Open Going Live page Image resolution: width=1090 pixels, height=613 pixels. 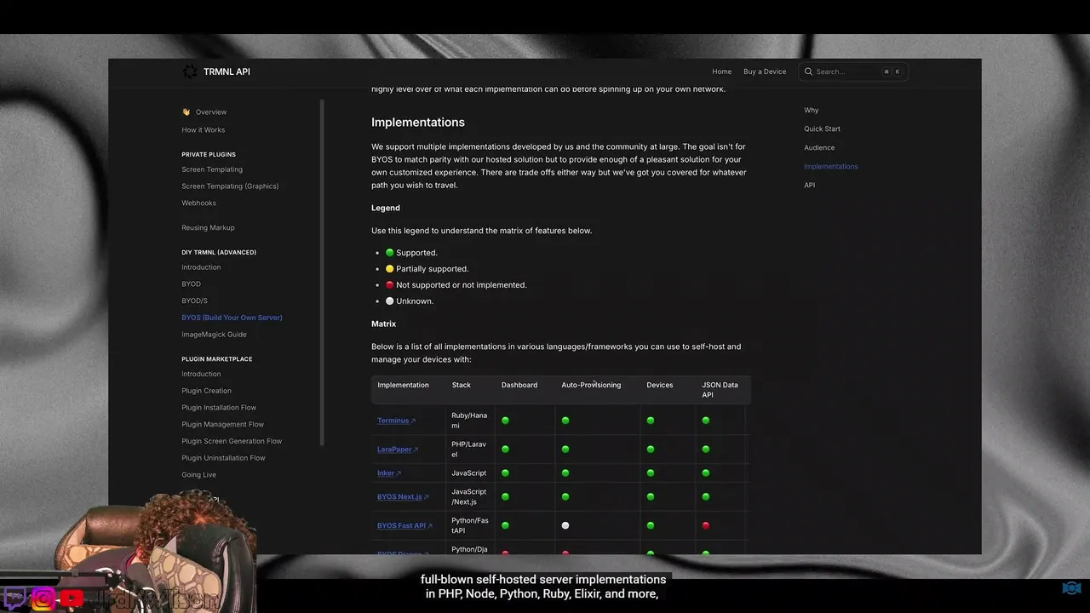point(198,475)
